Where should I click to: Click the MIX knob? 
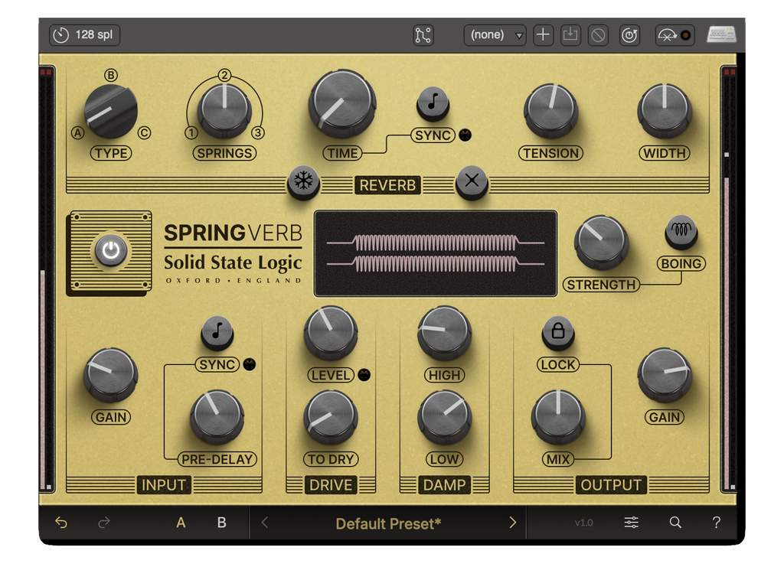pyautogui.click(x=558, y=417)
